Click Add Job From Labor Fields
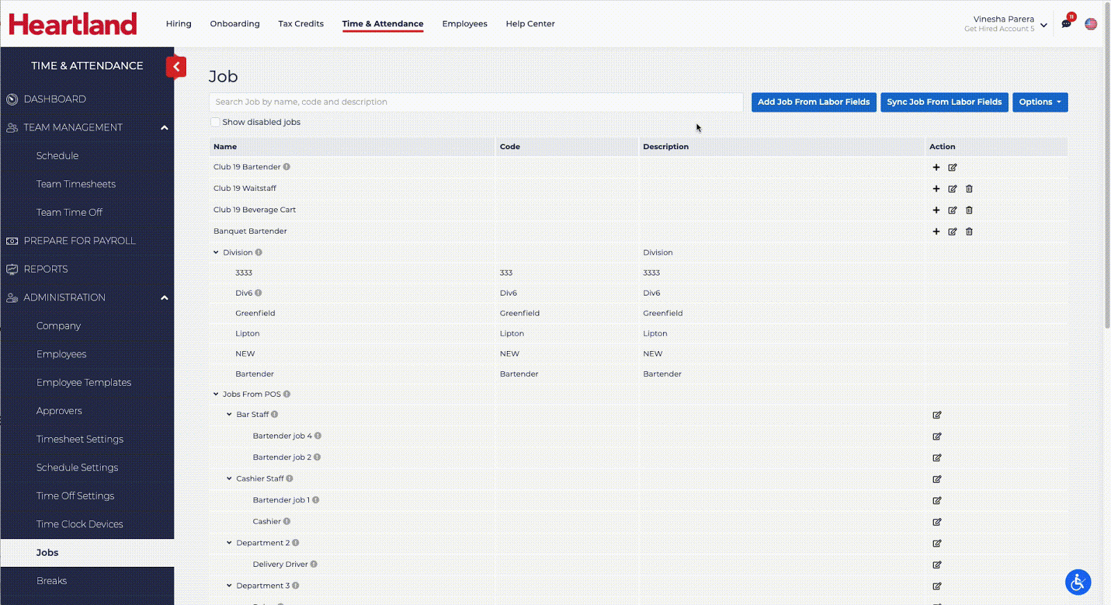 coord(813,102)
